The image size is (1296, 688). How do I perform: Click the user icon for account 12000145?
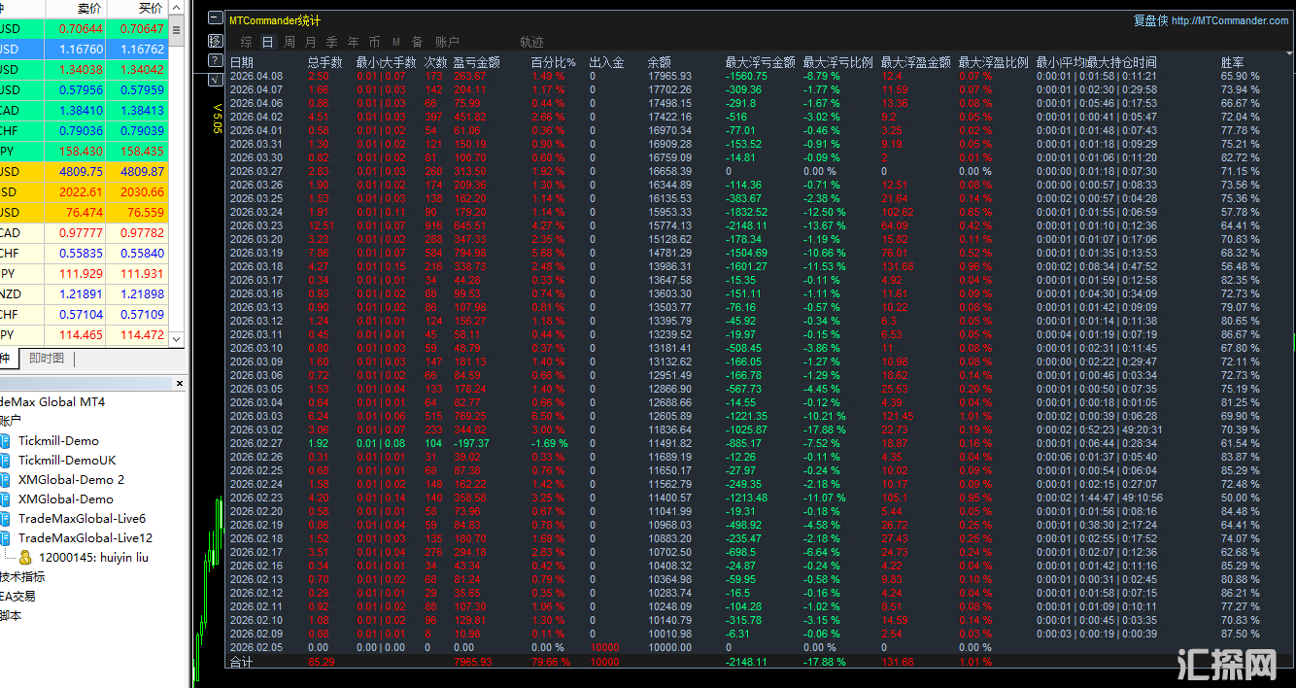point(25,557)
